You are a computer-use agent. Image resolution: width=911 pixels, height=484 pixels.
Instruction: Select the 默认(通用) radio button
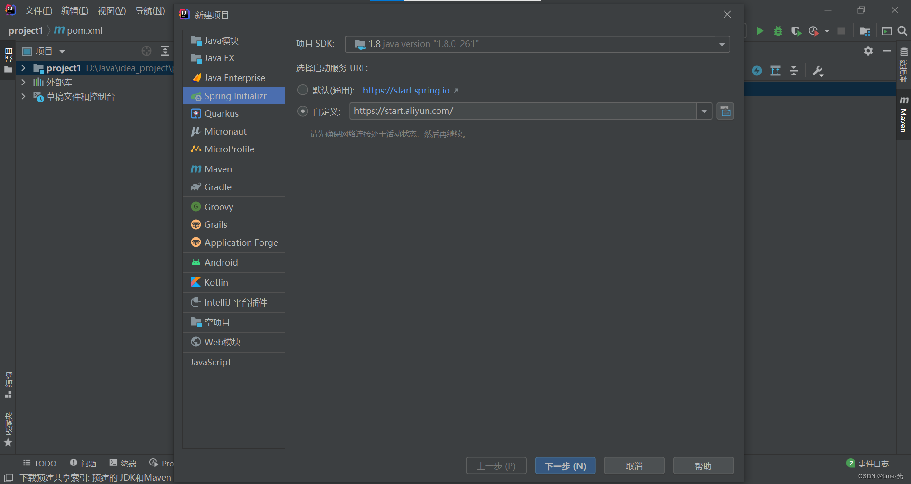303,90
